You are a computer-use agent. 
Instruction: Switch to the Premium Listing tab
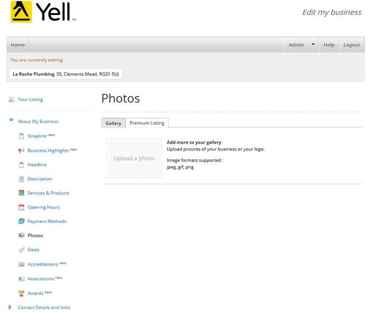(x=147, y=123)
